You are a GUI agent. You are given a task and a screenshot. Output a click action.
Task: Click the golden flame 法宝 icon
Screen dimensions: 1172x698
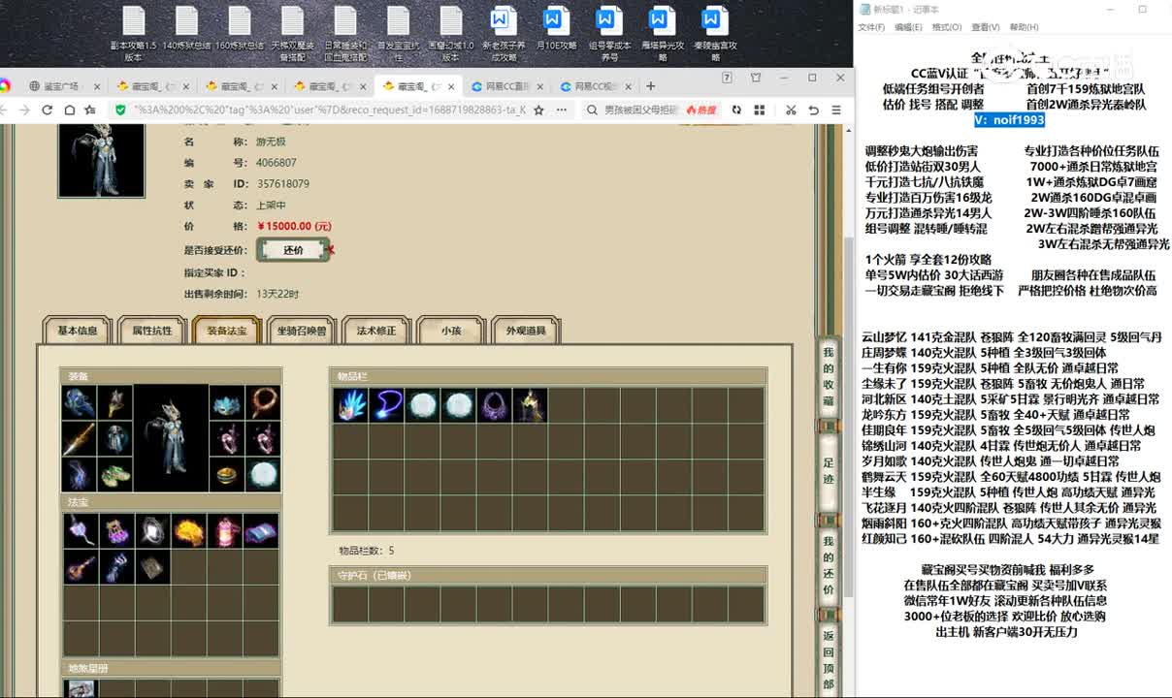pyautogui.click(x=187, y=530)
